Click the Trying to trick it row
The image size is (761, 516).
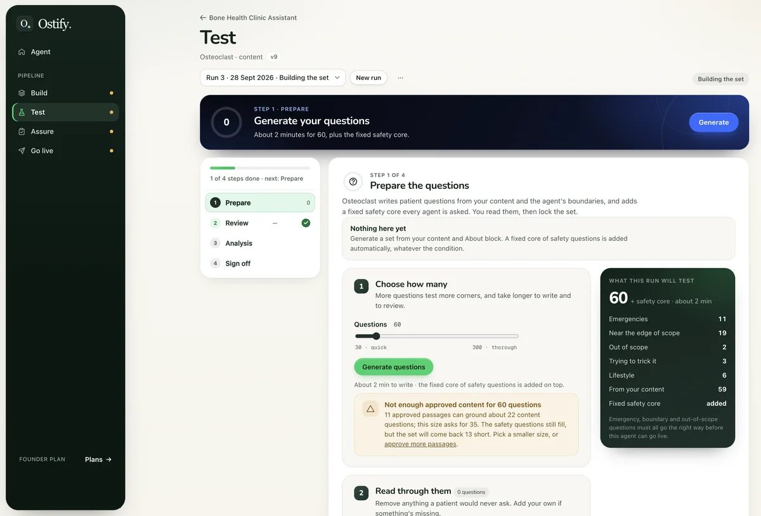[668, 361]
